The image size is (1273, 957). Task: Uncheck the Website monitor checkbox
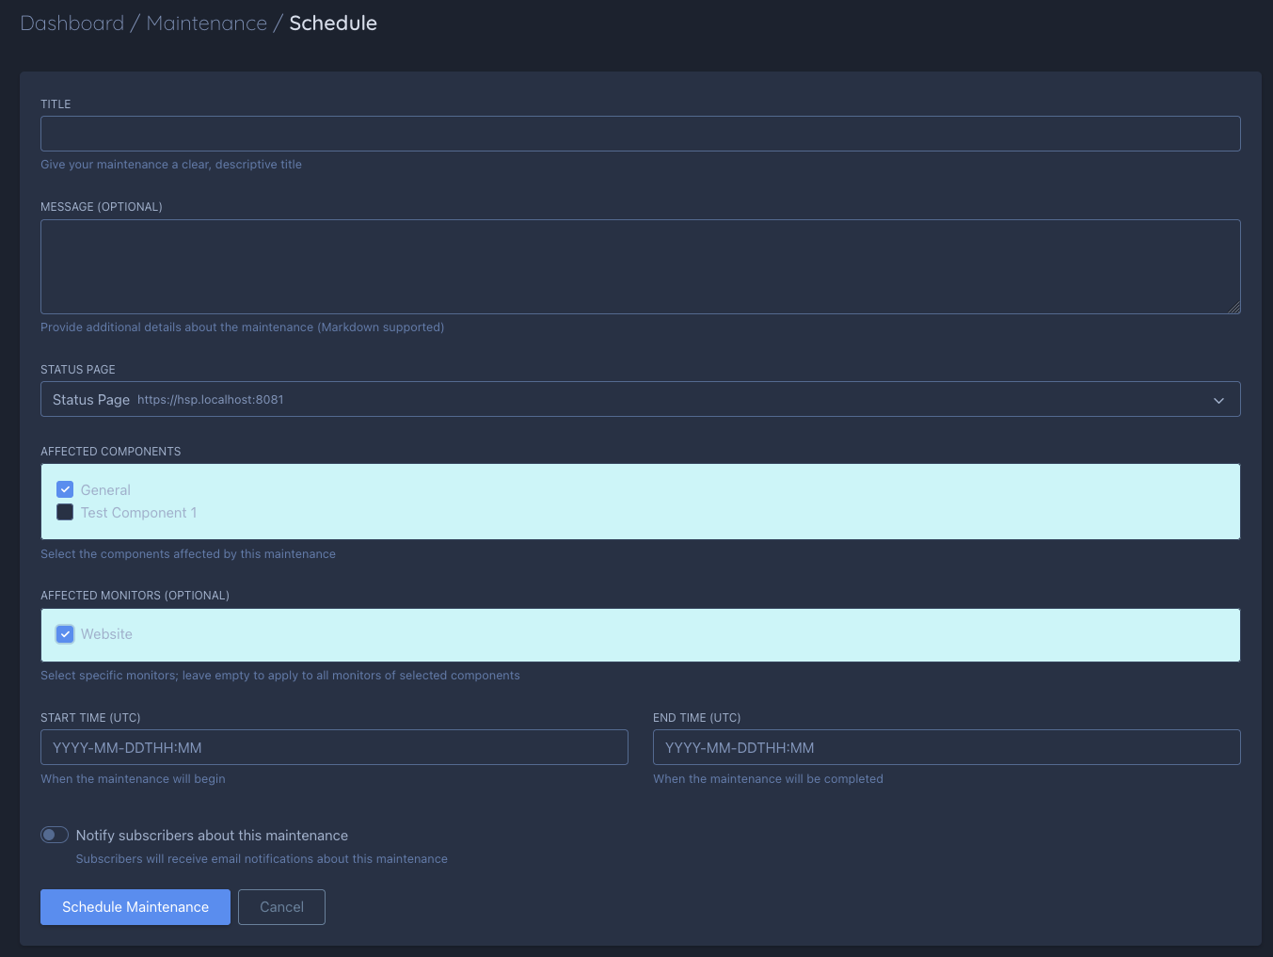point(64,634)
